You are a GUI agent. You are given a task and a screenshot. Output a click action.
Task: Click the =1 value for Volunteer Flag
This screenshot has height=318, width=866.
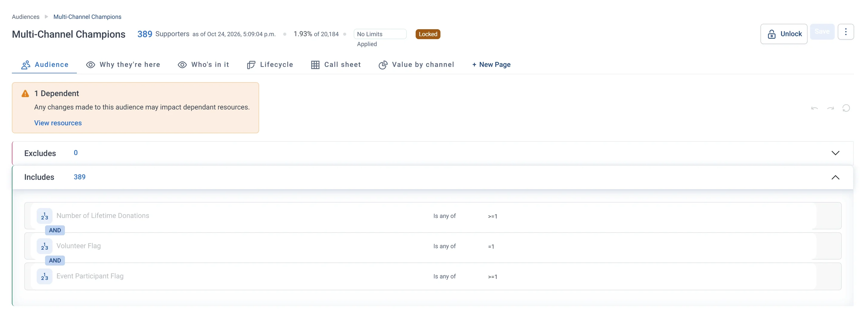(491, 247)
